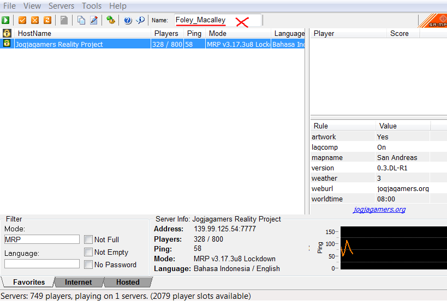Image resolution: width=447 pixels, height=301 pixels.
Task: Click the Player column header
Action: tap(348, 33)
